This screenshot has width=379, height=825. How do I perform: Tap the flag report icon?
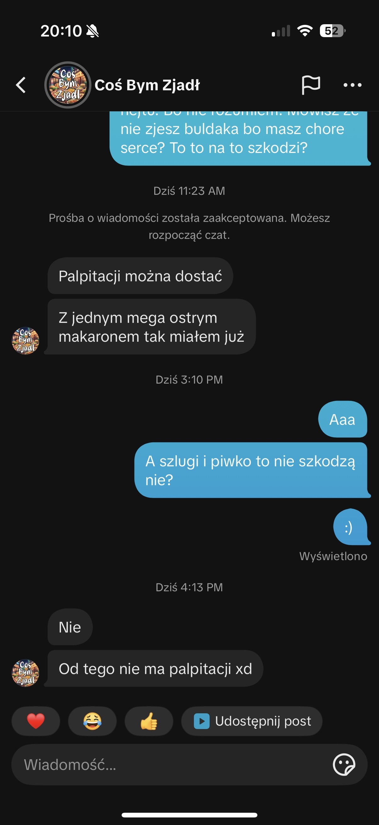point(310,85)
